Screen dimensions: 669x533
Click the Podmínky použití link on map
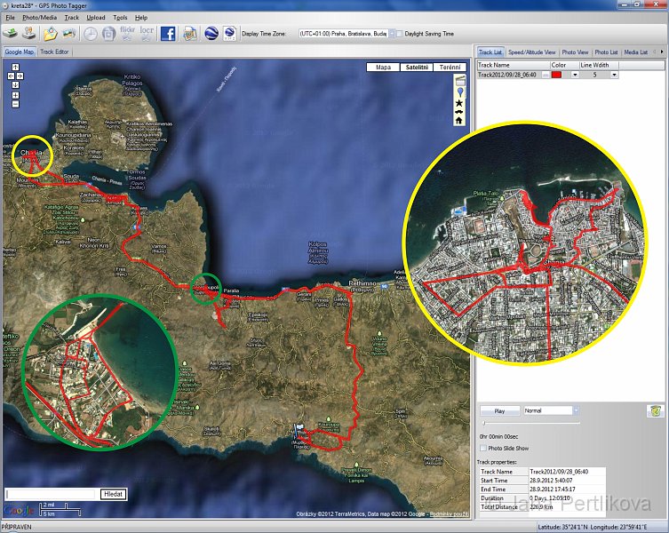coord(449,513)
